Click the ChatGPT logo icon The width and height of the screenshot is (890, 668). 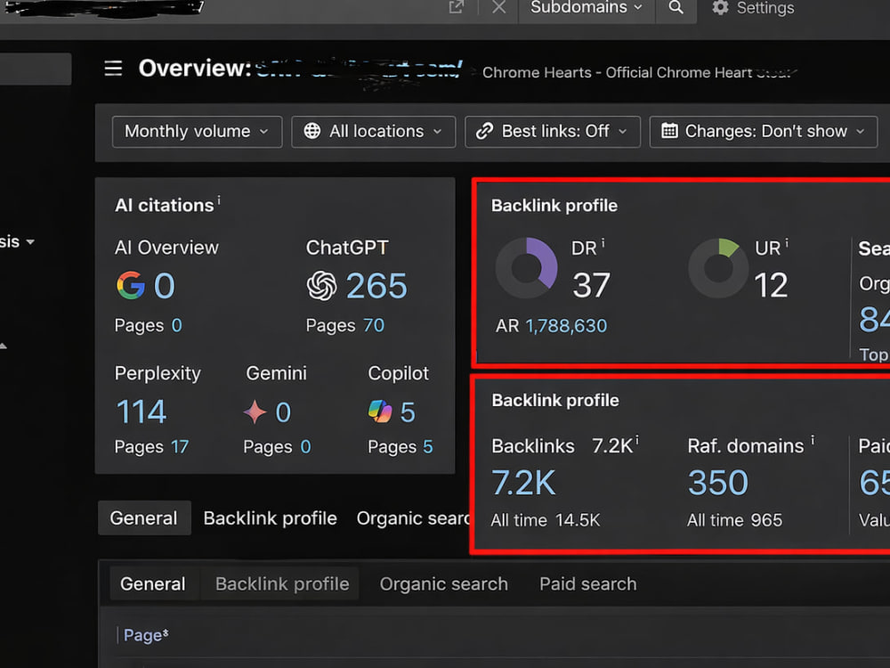coord(322,285)
